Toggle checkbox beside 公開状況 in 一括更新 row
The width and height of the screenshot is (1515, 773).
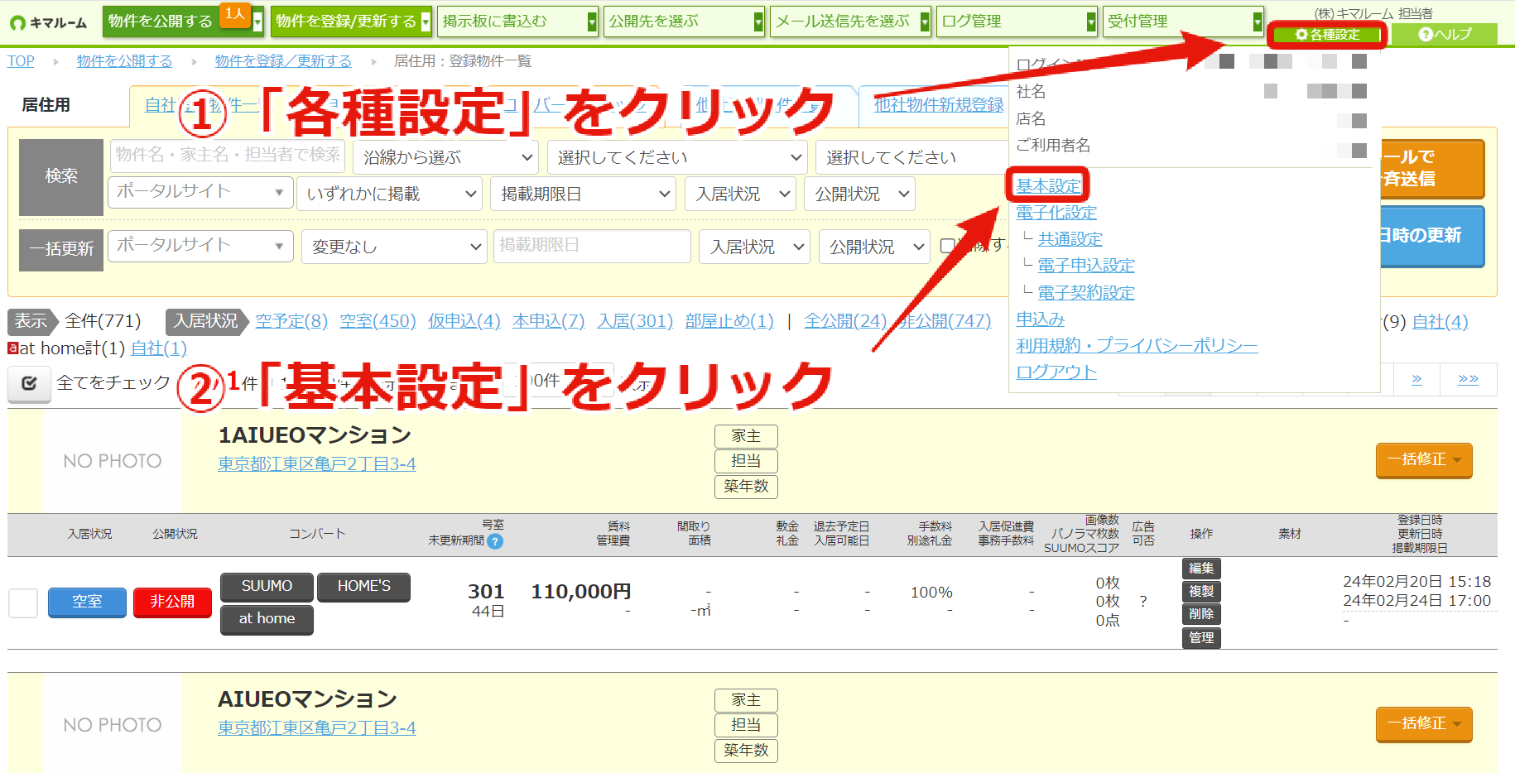pyautogui.click(x=948, y=246)
